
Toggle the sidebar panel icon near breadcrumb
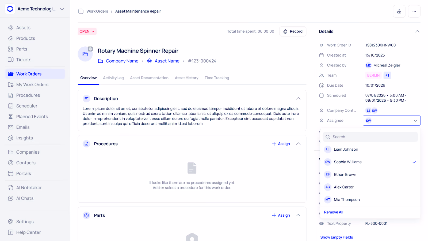coord(81,11)
